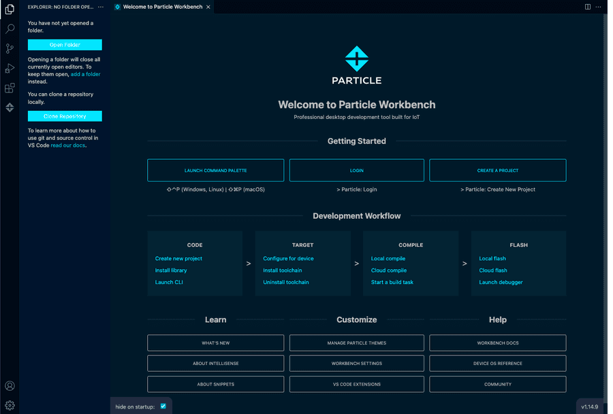Open Device OS Reference button
613x414 pixels.
(498, 363)
